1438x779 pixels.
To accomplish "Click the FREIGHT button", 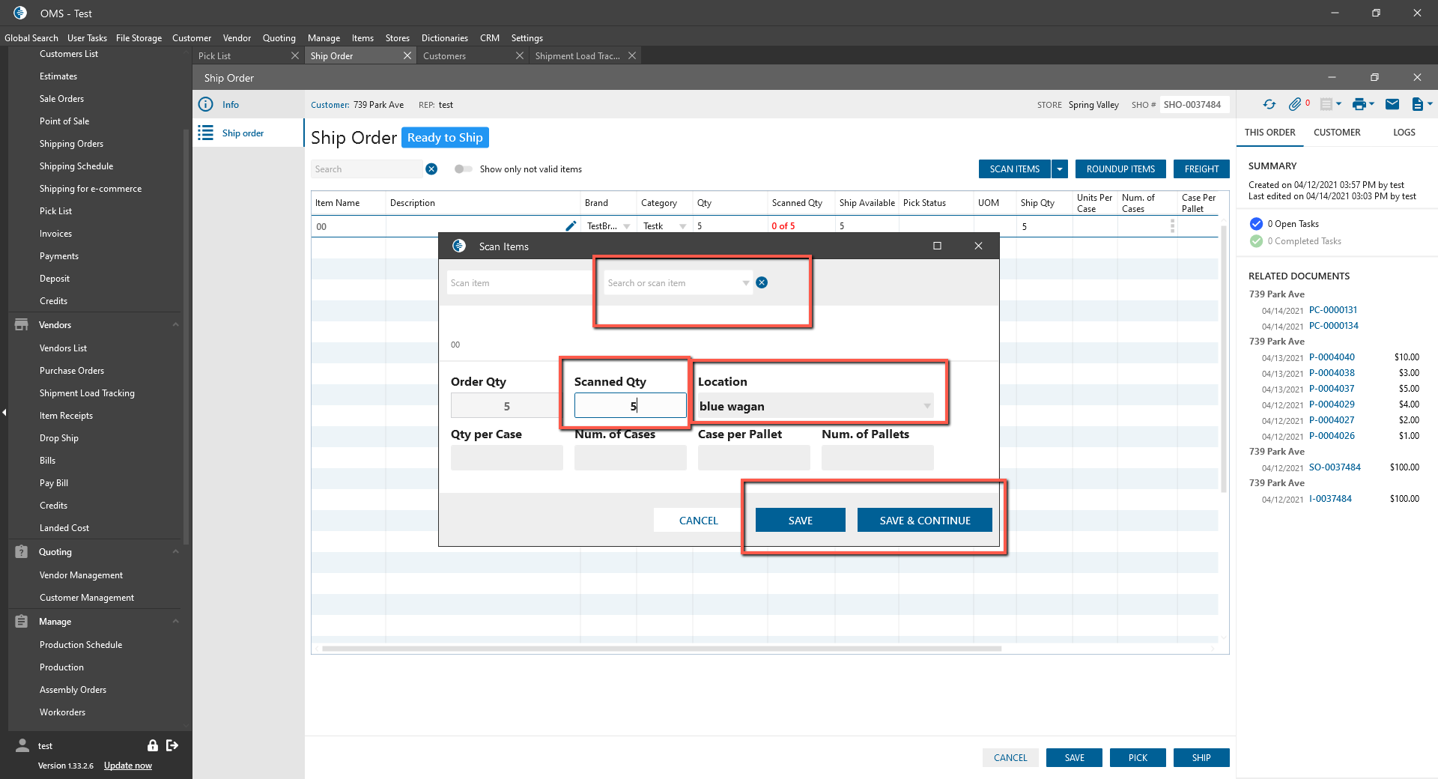I will click(1201, 169).
